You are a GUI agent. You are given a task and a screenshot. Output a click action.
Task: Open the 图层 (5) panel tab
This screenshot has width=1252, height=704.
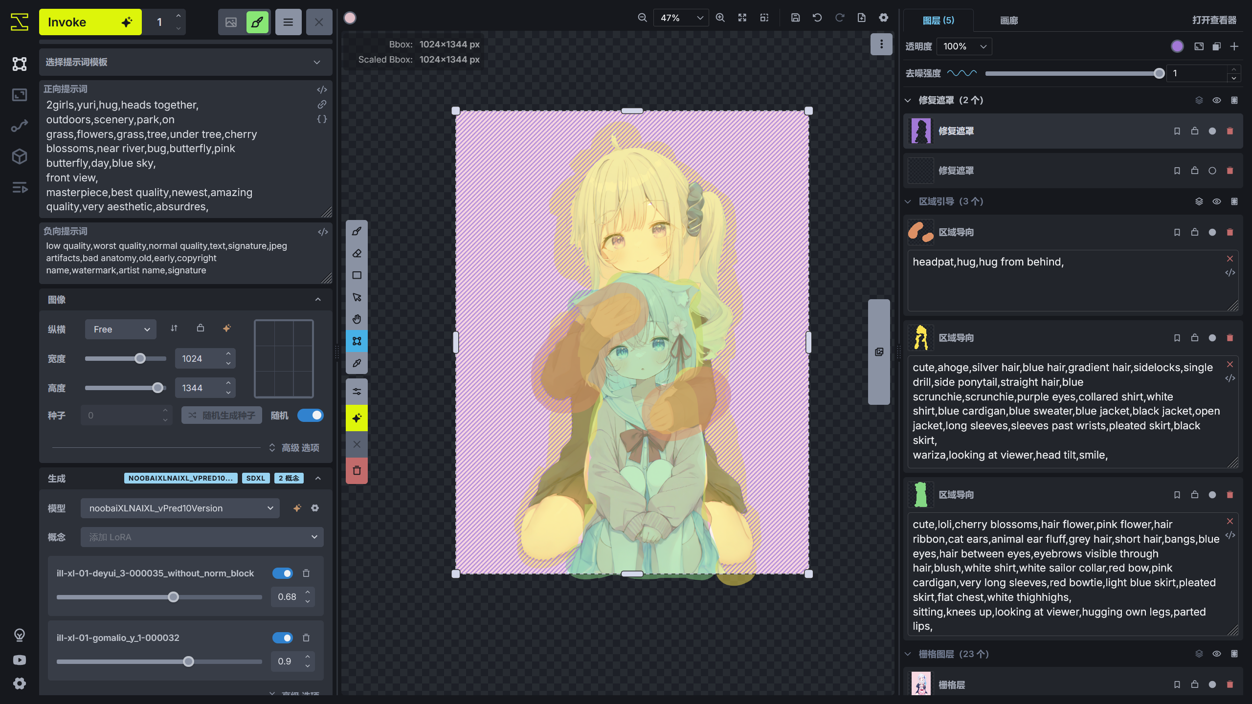(x=939, y=21)
